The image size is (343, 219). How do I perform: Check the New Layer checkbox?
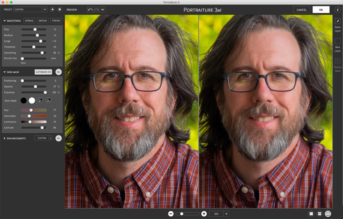coord(337,41)
